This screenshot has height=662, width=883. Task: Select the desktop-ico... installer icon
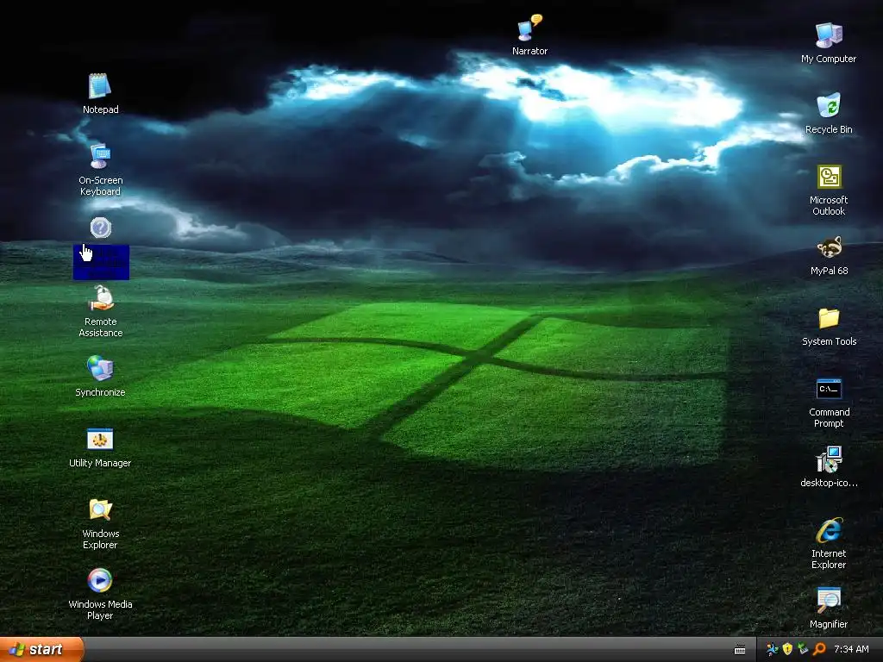(829, 466)
